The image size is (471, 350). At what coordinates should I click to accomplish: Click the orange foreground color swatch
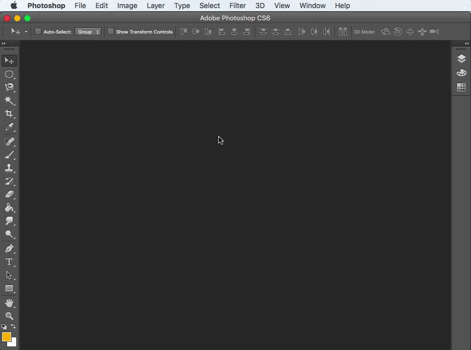pos(6,337)
